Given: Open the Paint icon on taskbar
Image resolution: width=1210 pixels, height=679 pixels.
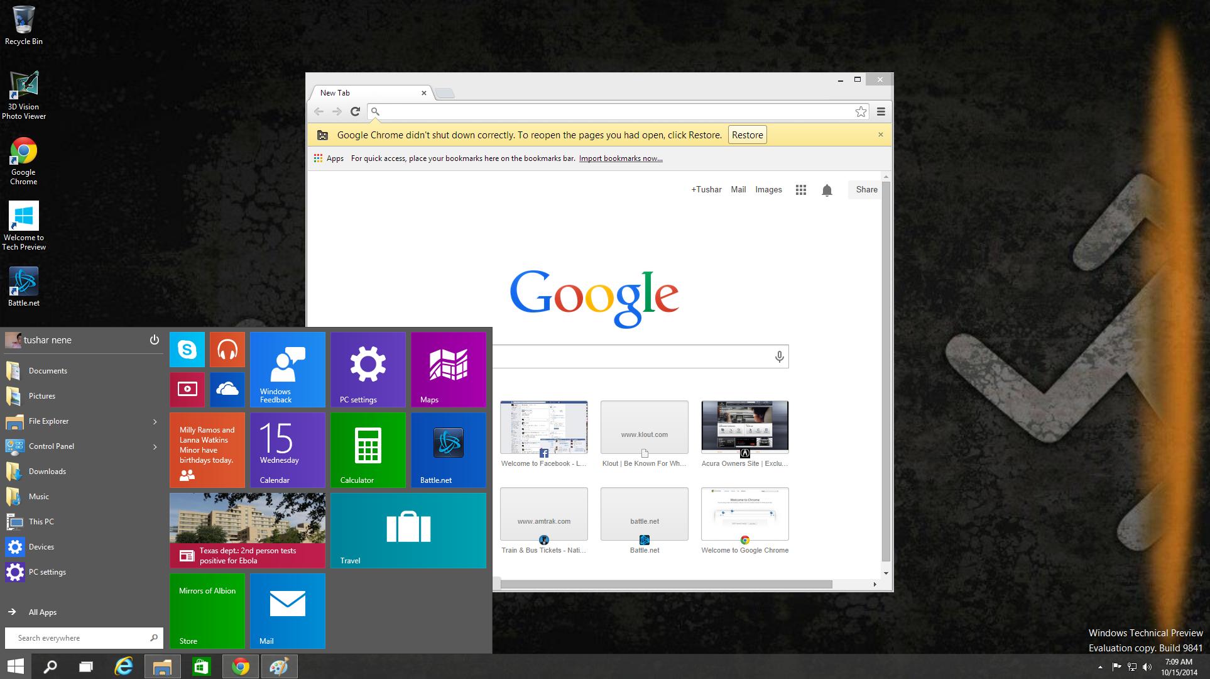Looking at the screenshot, I should click(279, 666).
